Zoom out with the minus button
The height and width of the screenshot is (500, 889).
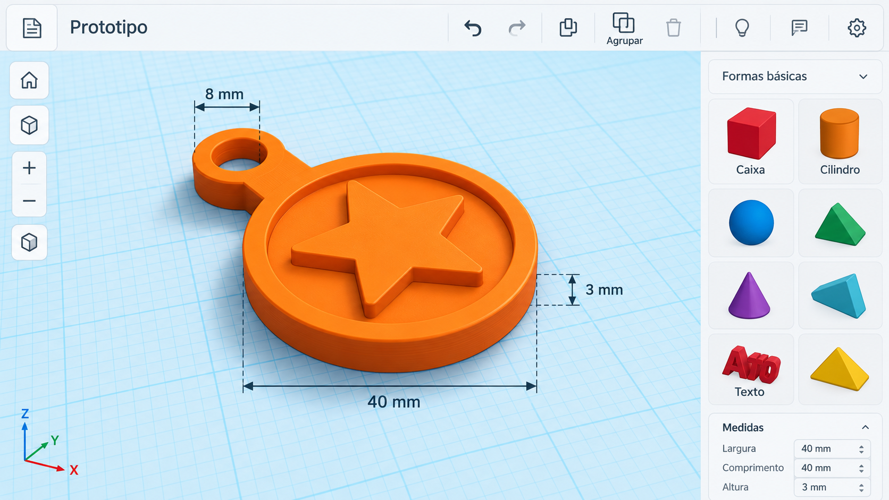click(x=29, y=201)
